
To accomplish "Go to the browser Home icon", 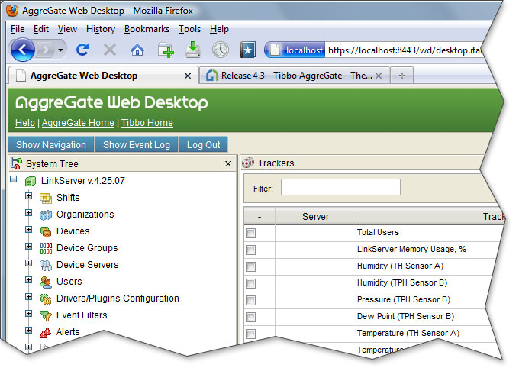I will point(137,50).
